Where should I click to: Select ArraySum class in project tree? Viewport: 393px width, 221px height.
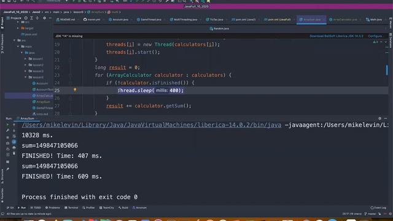click(41, 102)
